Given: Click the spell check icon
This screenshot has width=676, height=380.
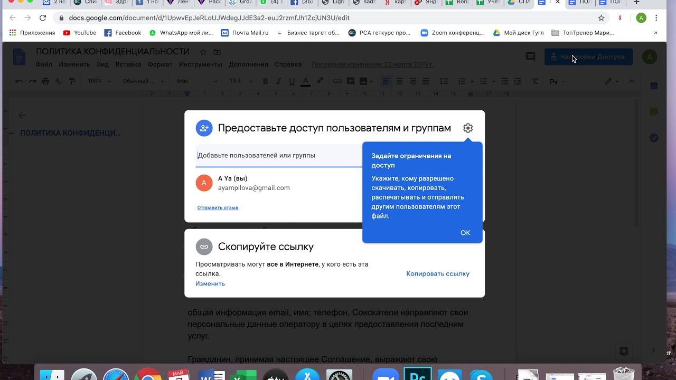Looking at the screenshot, I should (x=59, y=81).
